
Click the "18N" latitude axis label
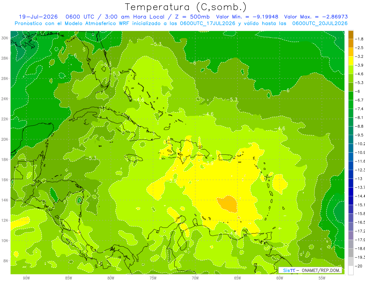coord(5,159)
